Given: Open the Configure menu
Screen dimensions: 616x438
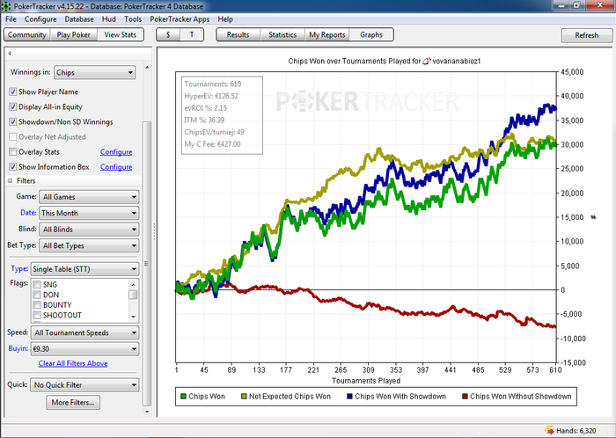Looking at the screenshot, I should pyautogui.click(x=40, y=19).
